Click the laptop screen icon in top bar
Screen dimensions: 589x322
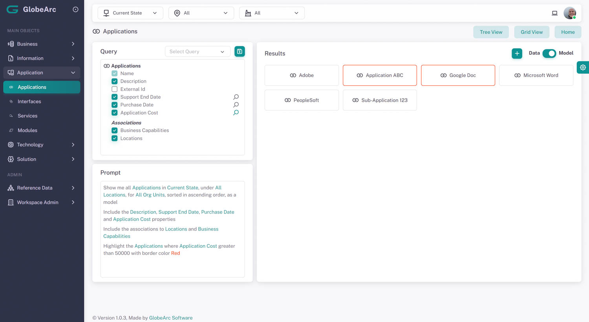554,13
